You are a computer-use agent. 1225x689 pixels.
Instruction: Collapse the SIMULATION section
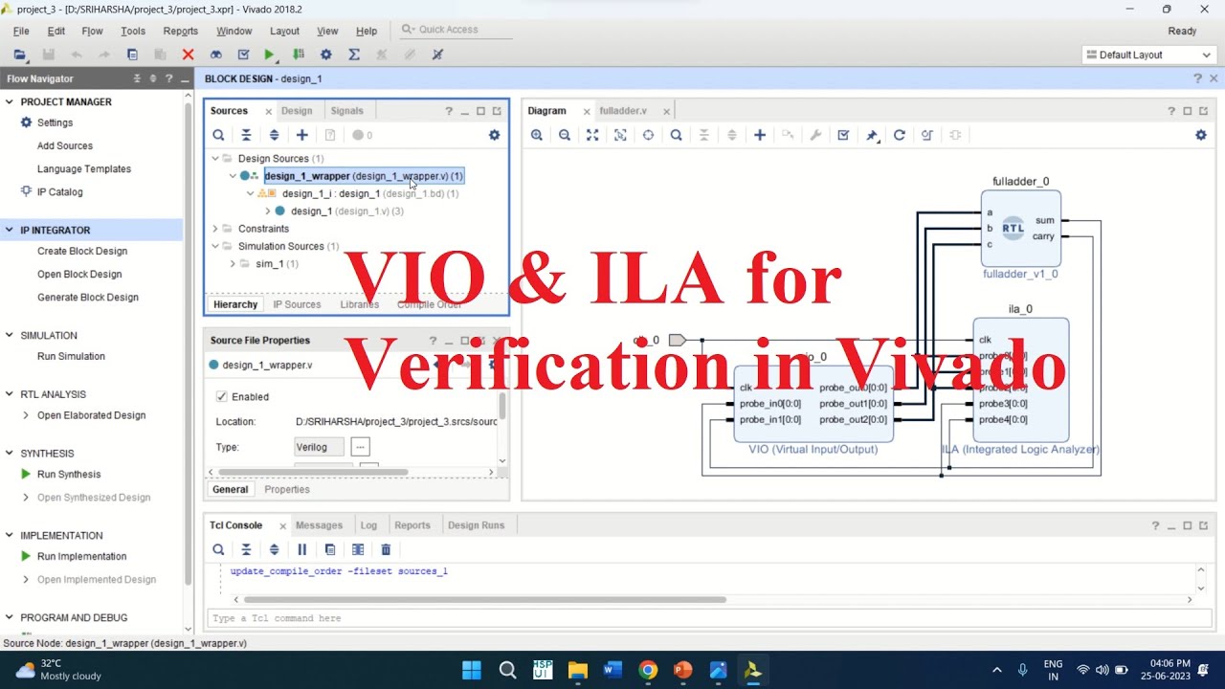click(10, 335)
